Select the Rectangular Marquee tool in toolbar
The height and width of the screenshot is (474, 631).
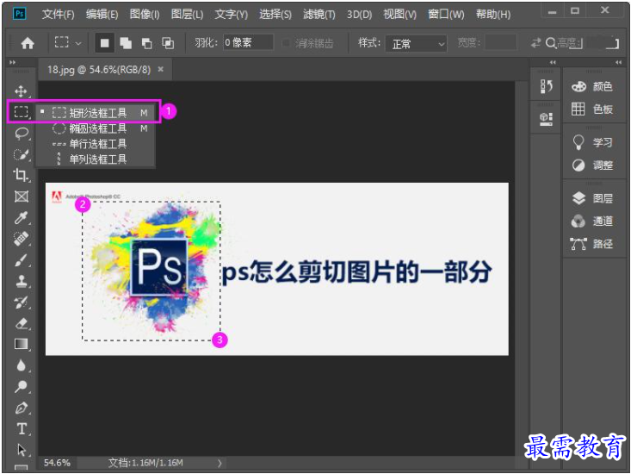coord(21,111)
